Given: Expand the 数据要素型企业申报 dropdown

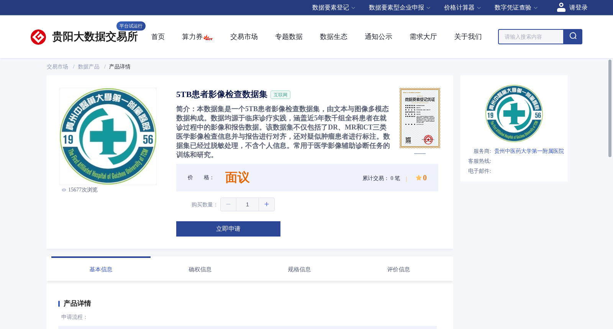Looking at the screenshot, I should click(x=400, y=8).
